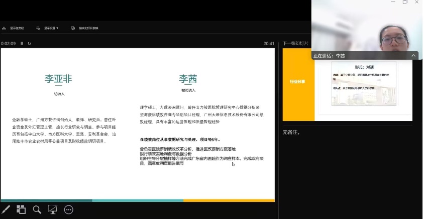Collapse the speaker video with chevron arrow

point(413,56)
